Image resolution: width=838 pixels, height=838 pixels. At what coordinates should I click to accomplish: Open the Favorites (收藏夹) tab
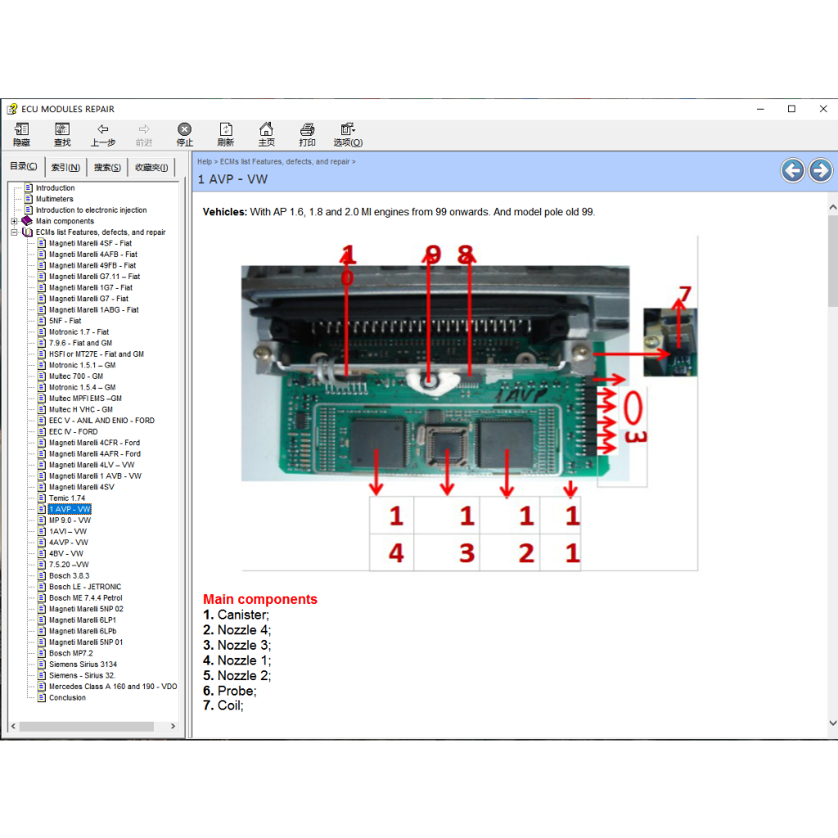151,167
